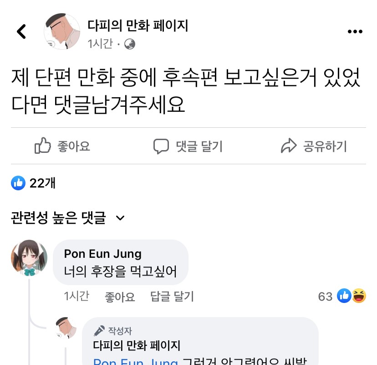Click the 63 reactions count on comment
The image size is (377, 365).
(325, 297)
